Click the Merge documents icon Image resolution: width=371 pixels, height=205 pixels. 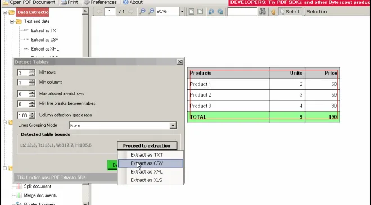point(19,195)
